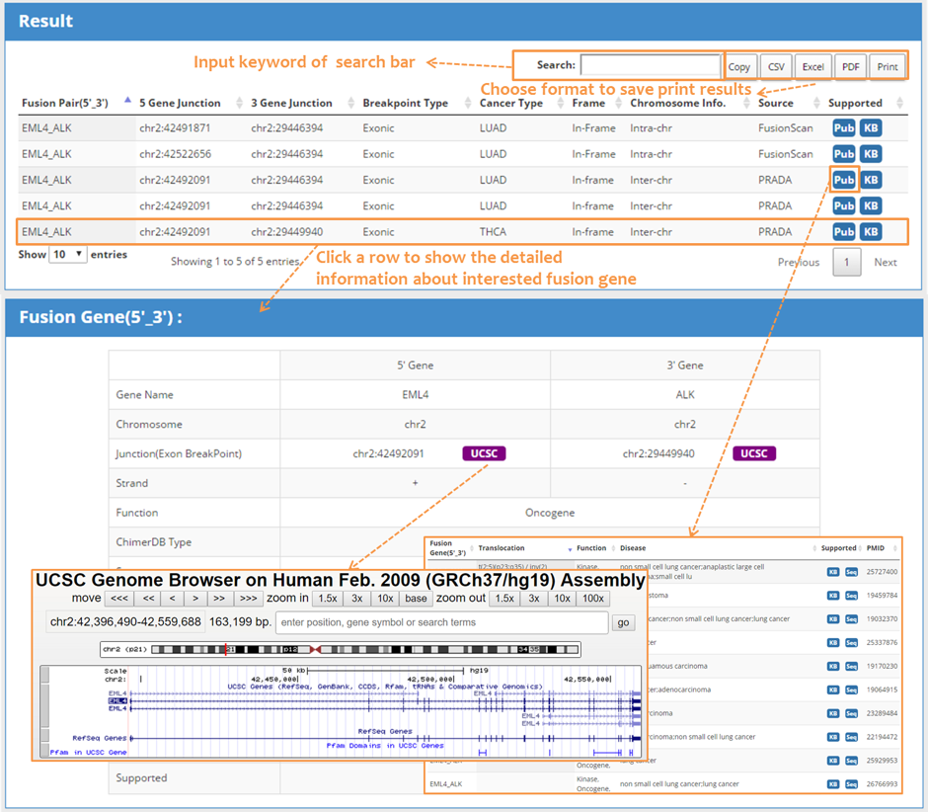This screenshot has height=812, width=928.
Task: Click the UCSC go button
Action: pyautogui.click(x=623, y=622)
